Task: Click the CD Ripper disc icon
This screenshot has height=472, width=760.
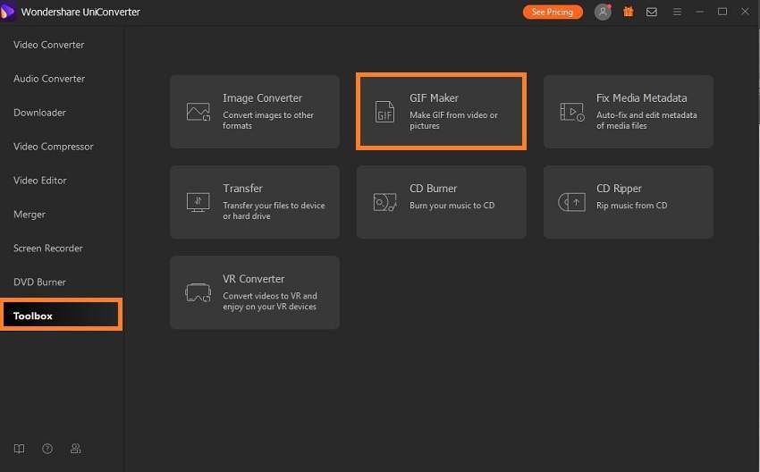Action: [x=572, y=202]
